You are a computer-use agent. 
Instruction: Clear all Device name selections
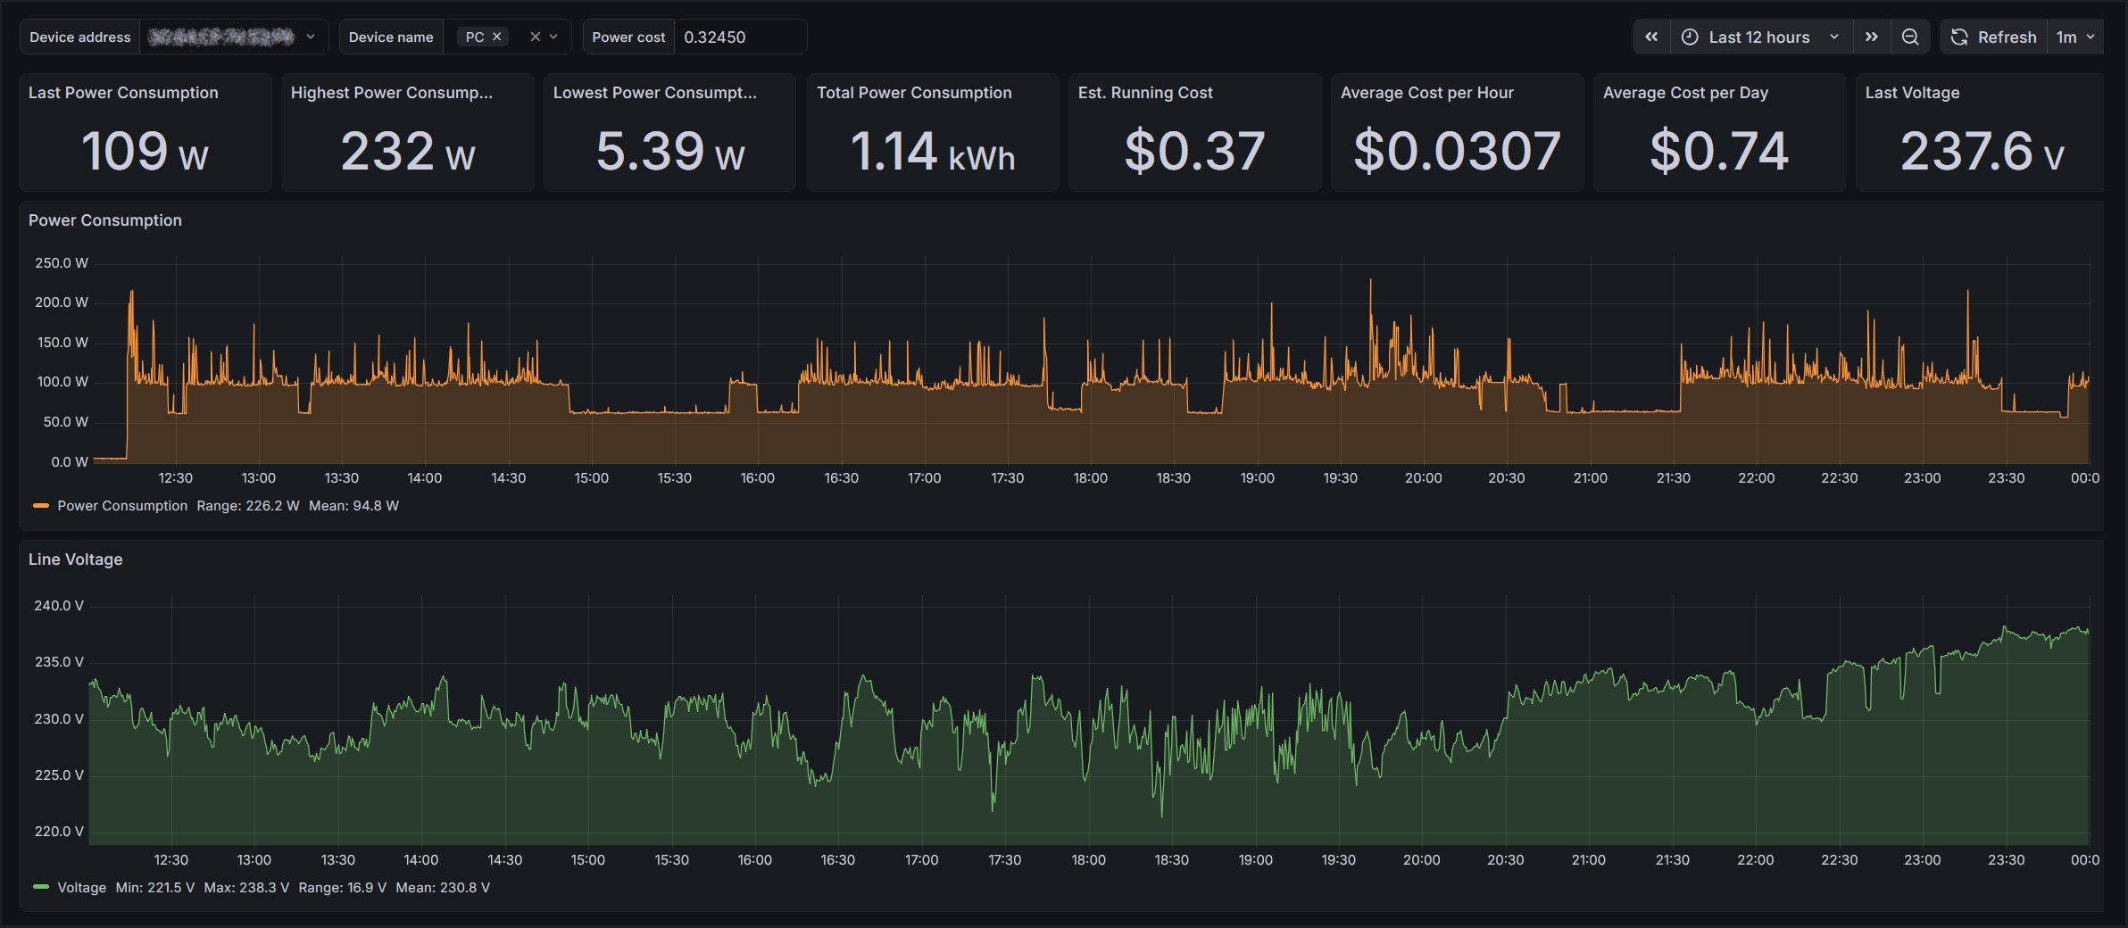(x=535, y=37)
